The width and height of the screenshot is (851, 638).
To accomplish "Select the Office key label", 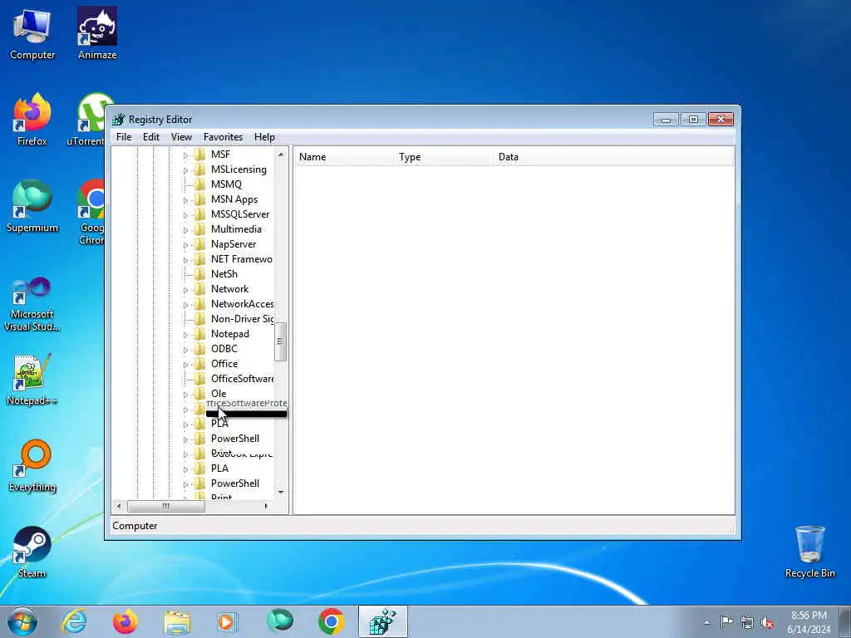I will [x=224, y=364].
